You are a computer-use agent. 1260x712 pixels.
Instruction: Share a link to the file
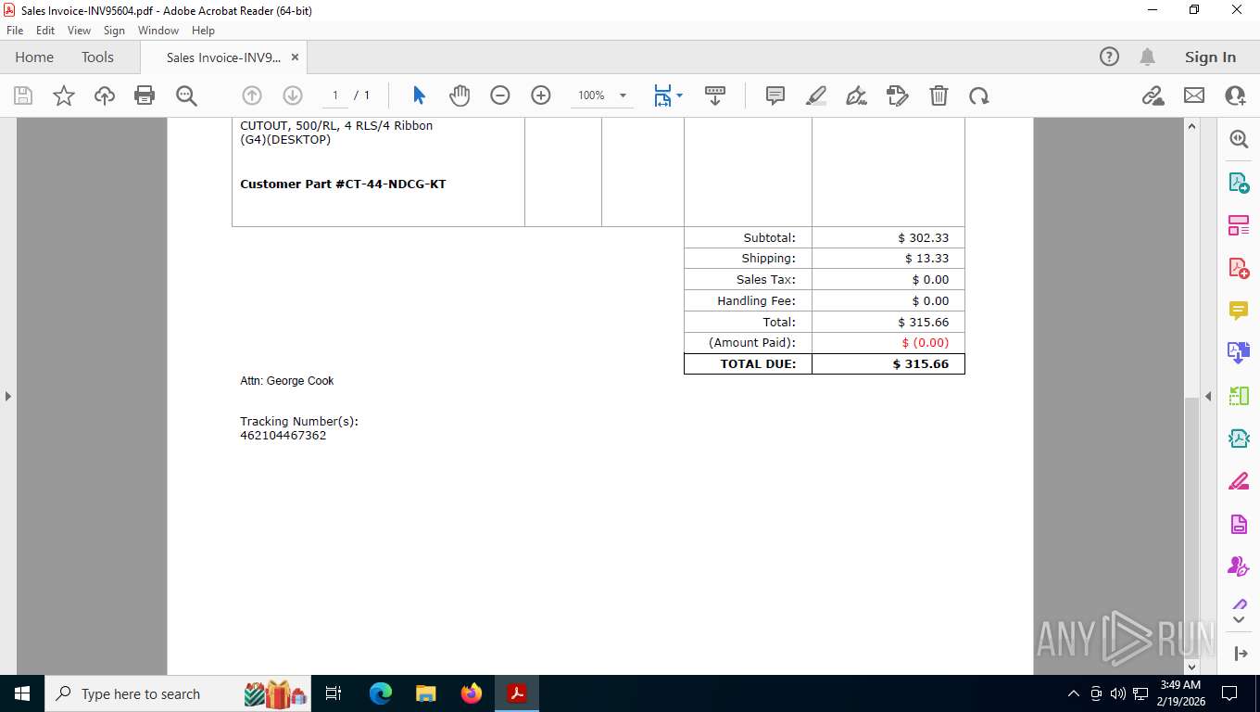[x=1153, y=95]
